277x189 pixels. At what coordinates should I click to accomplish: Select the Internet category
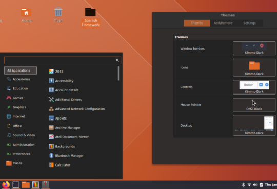pos(16,116)
